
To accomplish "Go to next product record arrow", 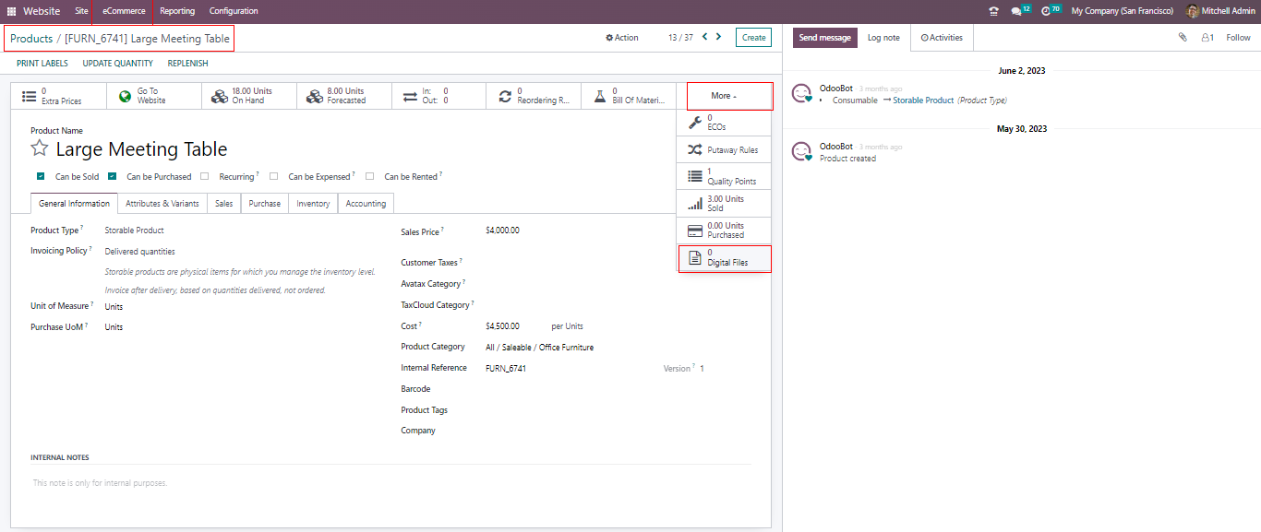I will click(x=719, y=37).
